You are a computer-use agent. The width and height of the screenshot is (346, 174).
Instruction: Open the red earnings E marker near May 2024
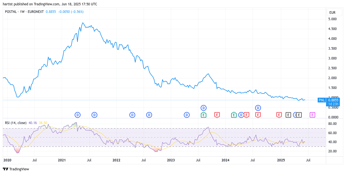246,115
